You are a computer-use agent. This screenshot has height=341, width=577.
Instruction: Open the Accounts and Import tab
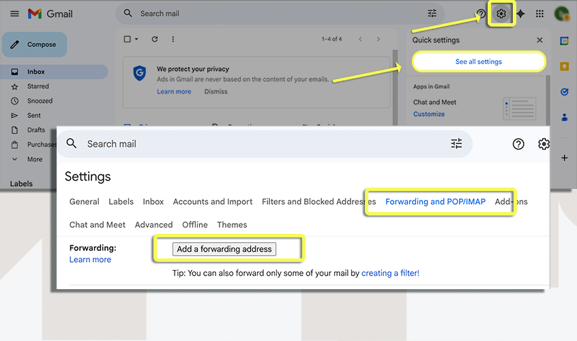point(212,202)
